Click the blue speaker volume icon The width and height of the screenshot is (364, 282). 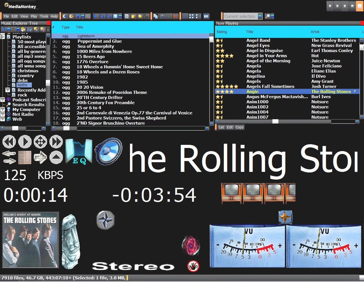(108, 151)
